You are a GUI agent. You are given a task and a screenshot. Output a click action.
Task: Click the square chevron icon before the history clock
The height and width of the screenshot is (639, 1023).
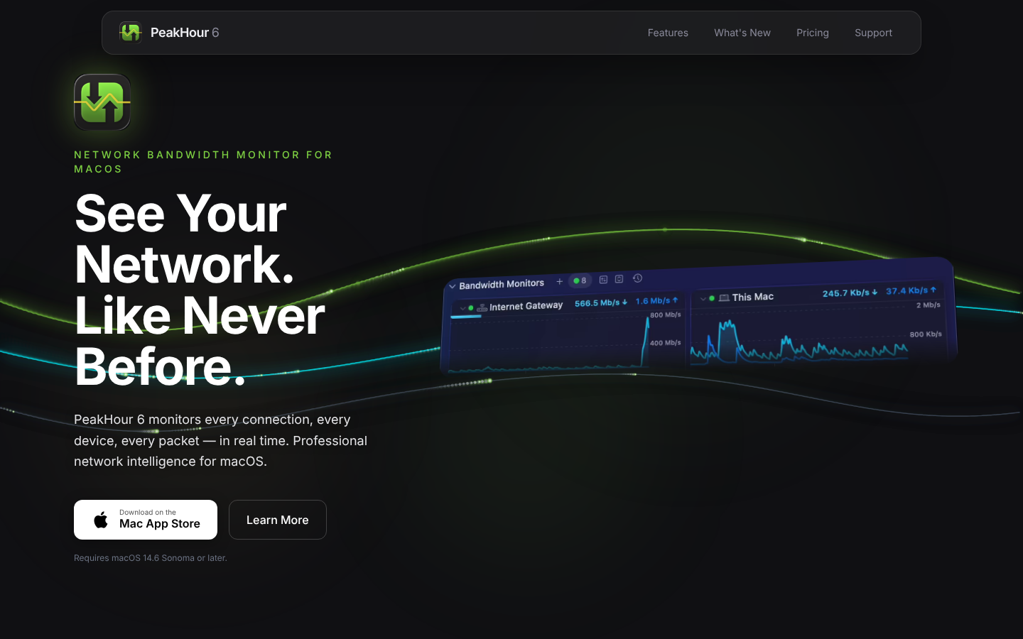click(x=619, y=279)
